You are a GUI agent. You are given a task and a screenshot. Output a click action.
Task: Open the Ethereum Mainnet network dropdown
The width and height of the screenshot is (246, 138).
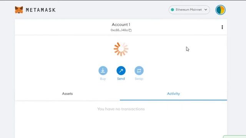tap(189, 10)
